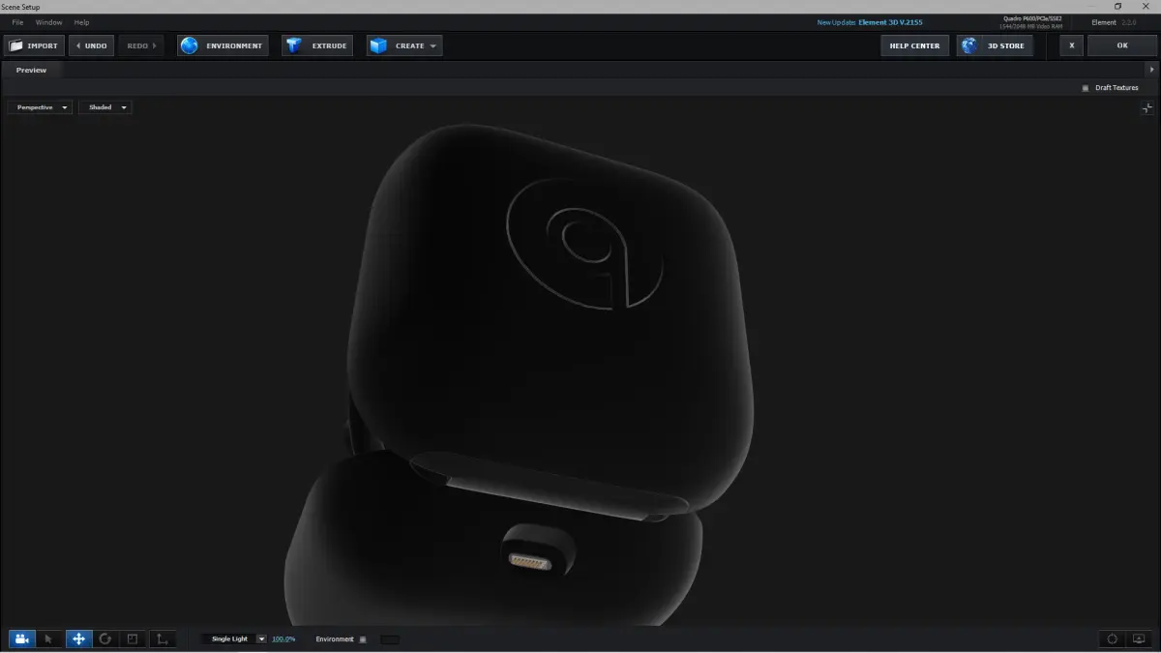Visit the 3D Store
Image resolution: width=1161 pixels, height=653 pixels.
coord(995,45)
